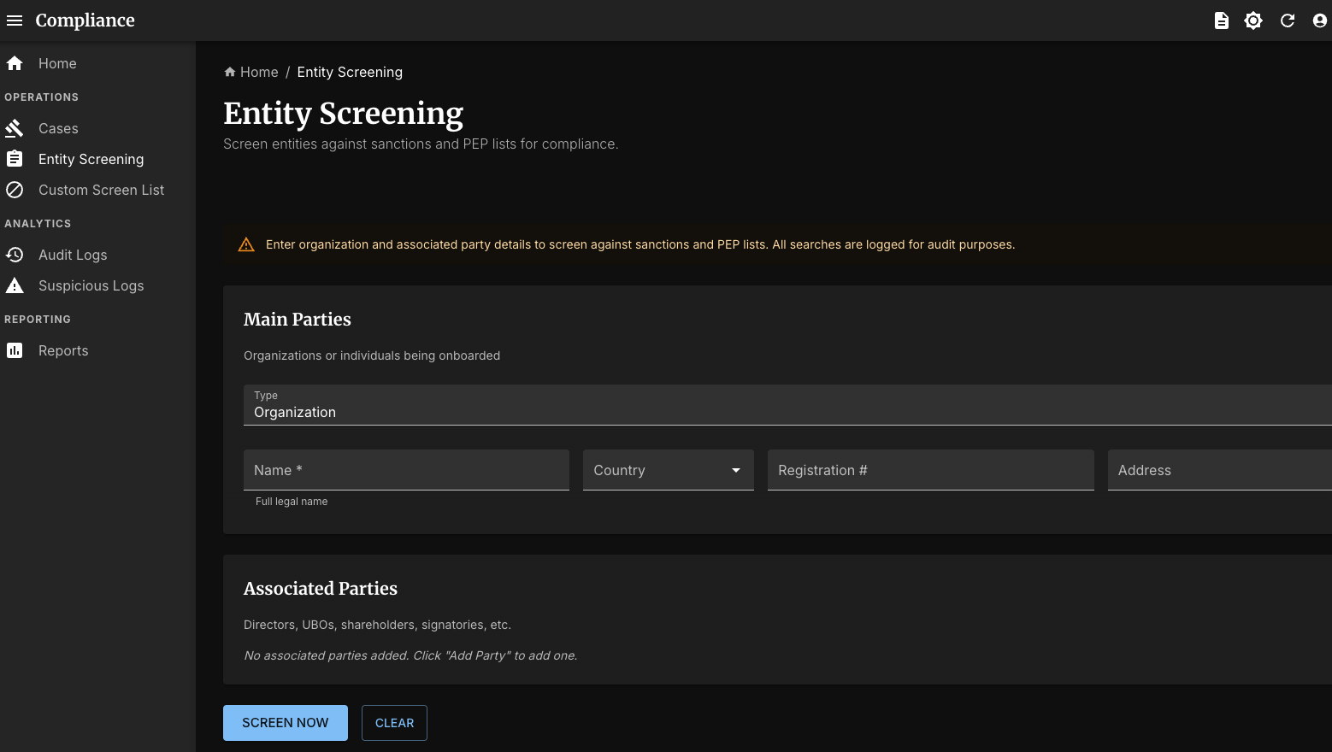The image size is (1332, 752).
Task: Click 'Organizations or individuals being onboarded' text
Action: click(372, 355)
